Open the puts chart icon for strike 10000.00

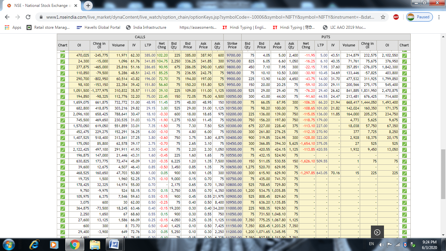coord(405,91)
